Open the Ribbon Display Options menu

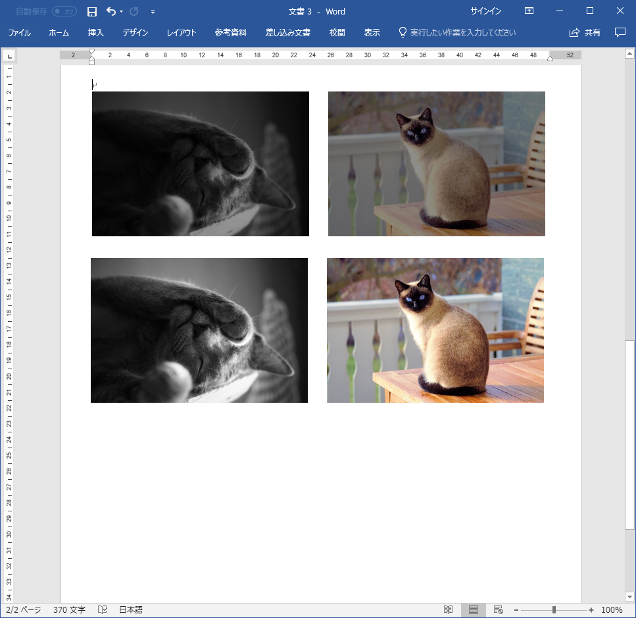click(529, 11)
